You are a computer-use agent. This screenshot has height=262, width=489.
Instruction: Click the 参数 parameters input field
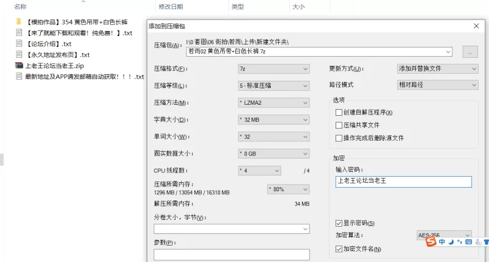coord(232,255)
